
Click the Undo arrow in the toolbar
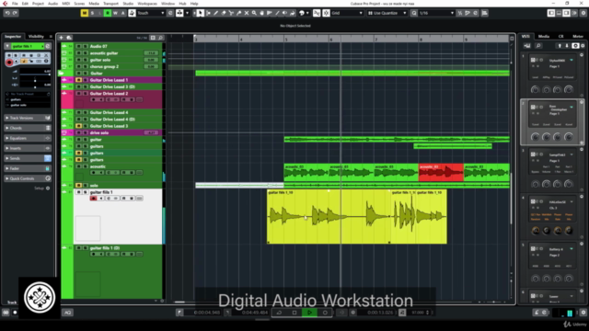pyautogui.click(x=7, y=13)
